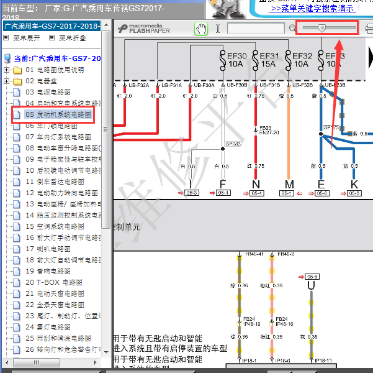The height and width of the screenshot is (373, 373).
Task: Click the tree panel scroll-up arrow
Action: 106,25
